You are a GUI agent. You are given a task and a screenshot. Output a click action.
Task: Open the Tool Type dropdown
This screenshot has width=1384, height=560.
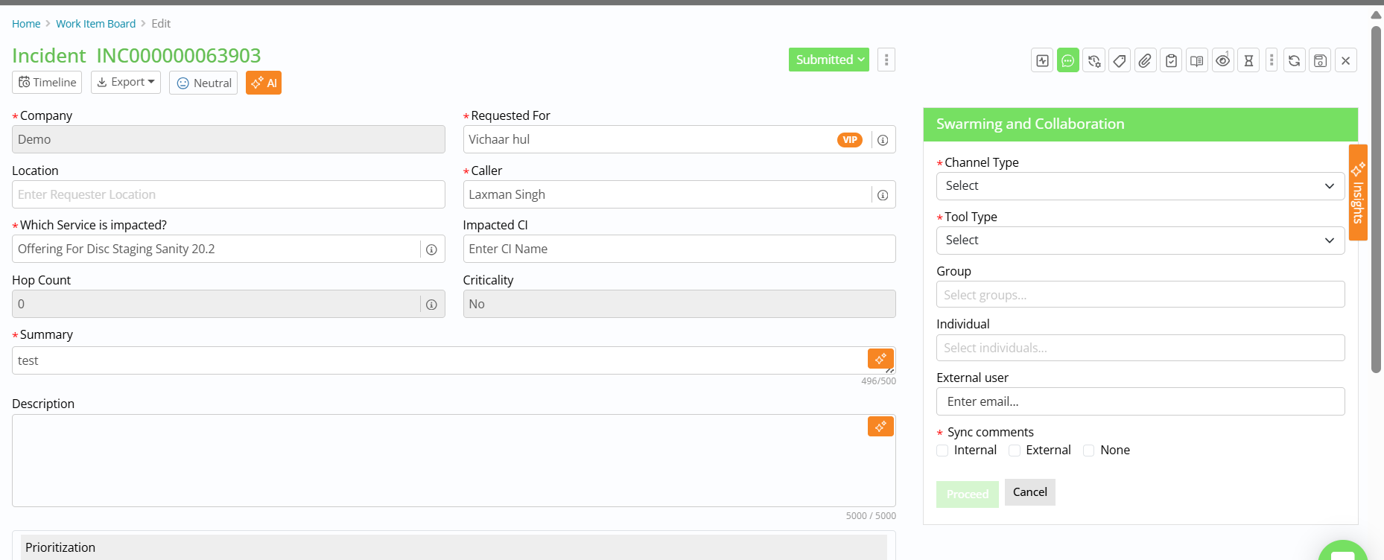coord(1140,241)
